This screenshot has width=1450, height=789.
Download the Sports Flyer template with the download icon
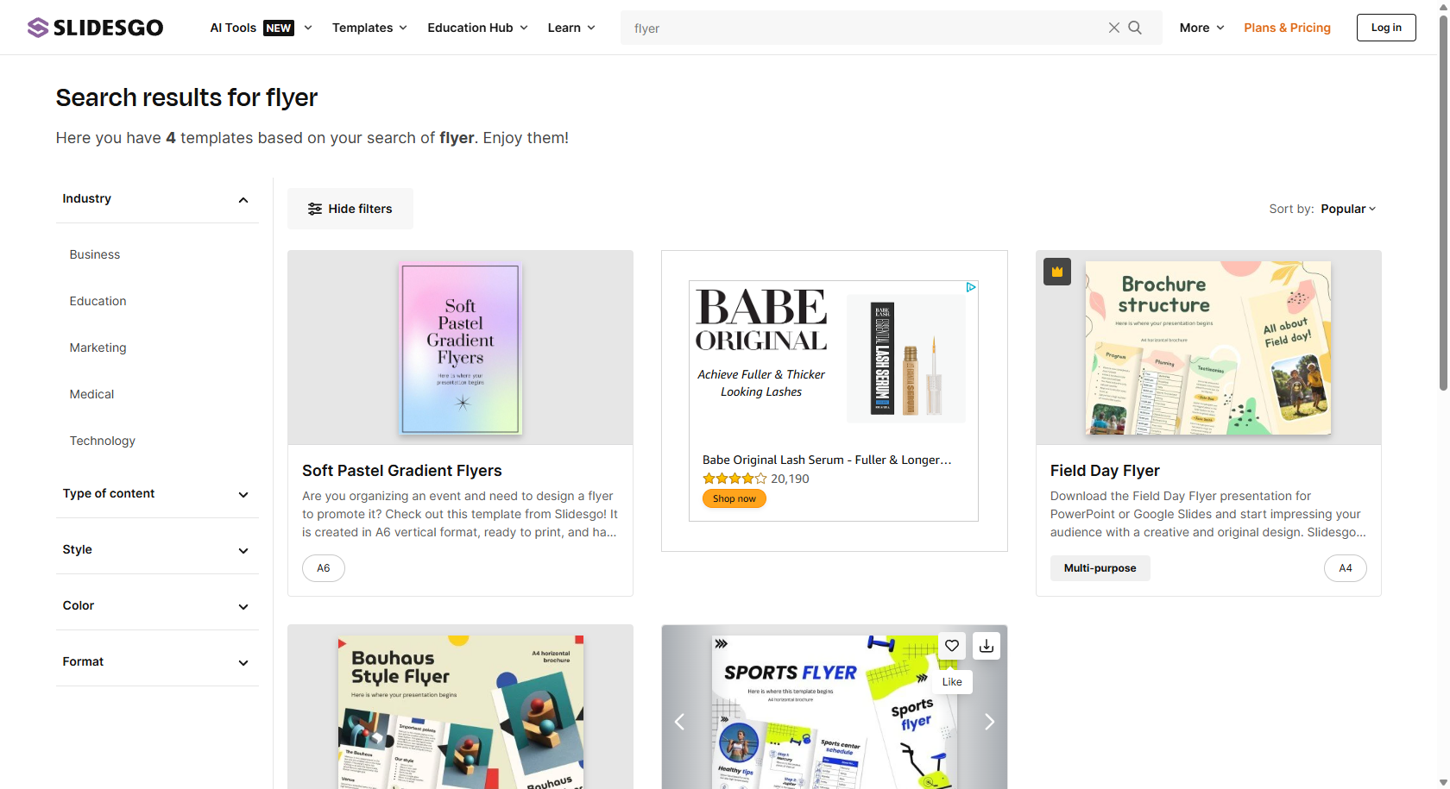tap(987, 646)
